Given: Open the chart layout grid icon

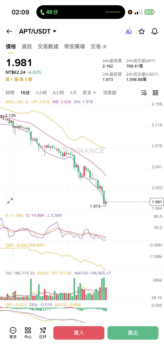Looking at the screenshot, I should click(x=155, y=93).
